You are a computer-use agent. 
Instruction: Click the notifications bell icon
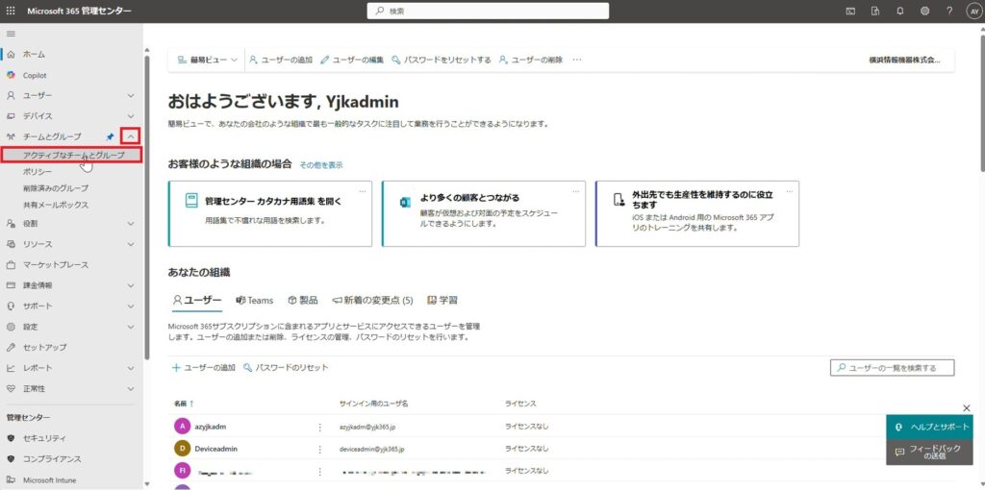pos(900,11)
